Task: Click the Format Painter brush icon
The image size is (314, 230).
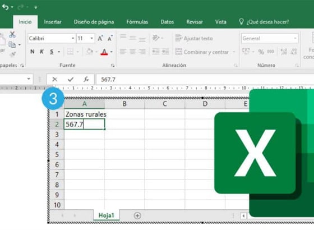Action: (12, 54)
